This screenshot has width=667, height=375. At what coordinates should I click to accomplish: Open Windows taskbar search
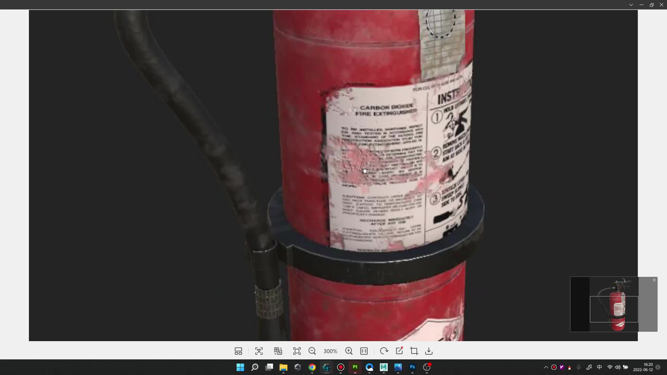[x=255, y=367]
